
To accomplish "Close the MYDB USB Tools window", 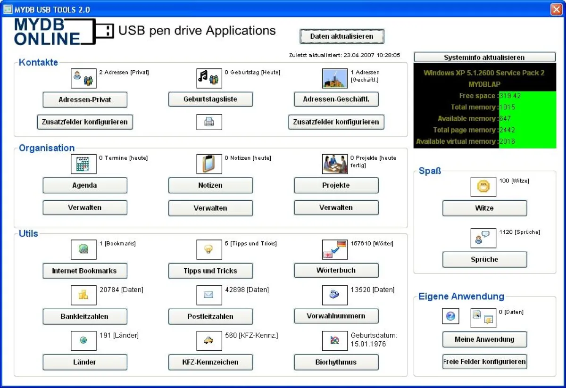I will (556, 9).
